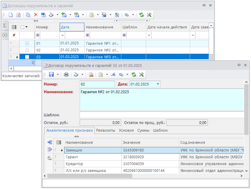The width and height of the screenshot is (251, 189).
Task: Expand the Save button dropdown arrow
Action: pos(57,74)
